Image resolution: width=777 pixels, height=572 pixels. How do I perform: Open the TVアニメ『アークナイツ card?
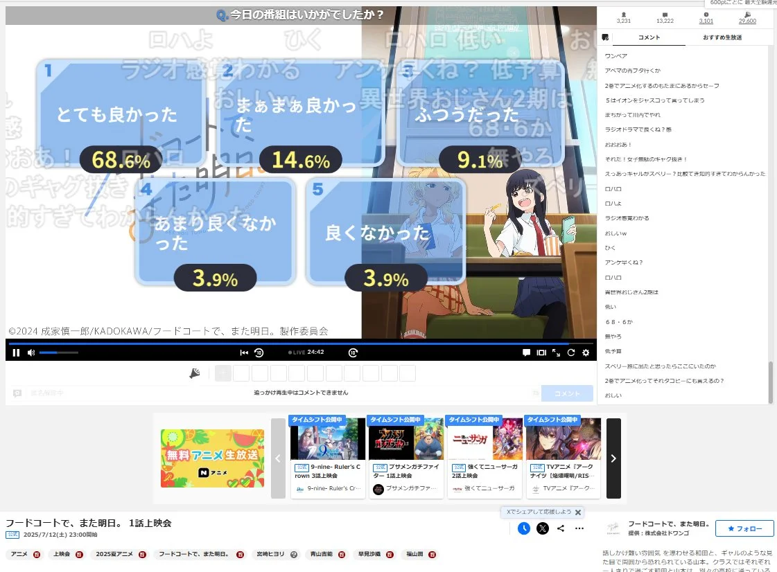[564, 456]
